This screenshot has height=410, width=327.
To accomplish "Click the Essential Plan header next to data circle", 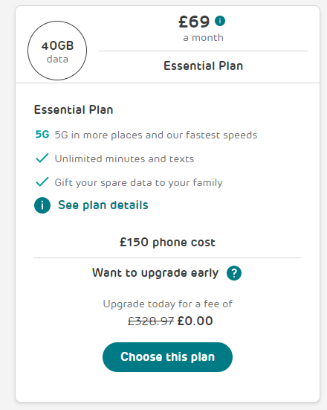I will point(203,65).
